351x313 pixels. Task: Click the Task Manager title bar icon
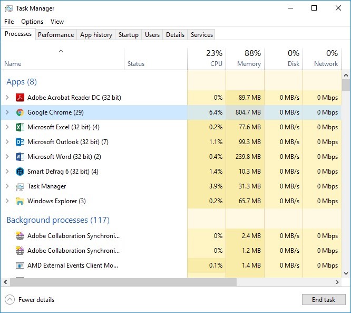(x=9, y=8)
